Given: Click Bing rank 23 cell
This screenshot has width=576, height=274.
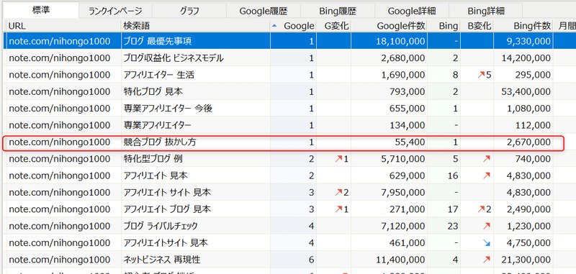Looking at the screenshot, I should (x=444, y=227).
